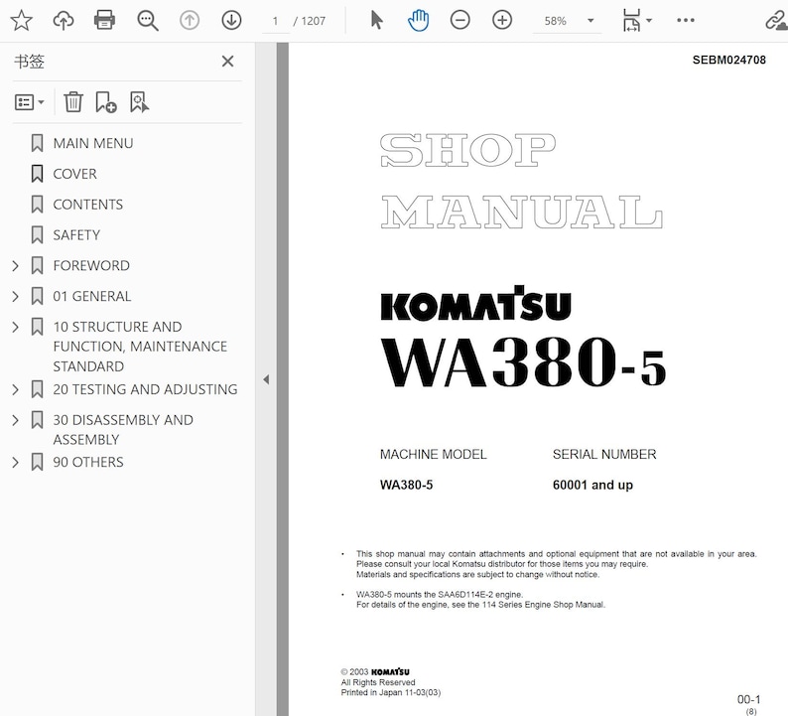Viewport: 788px width, 716px height.
Task: Click the fit page width icon
Action: coord(631,21)
